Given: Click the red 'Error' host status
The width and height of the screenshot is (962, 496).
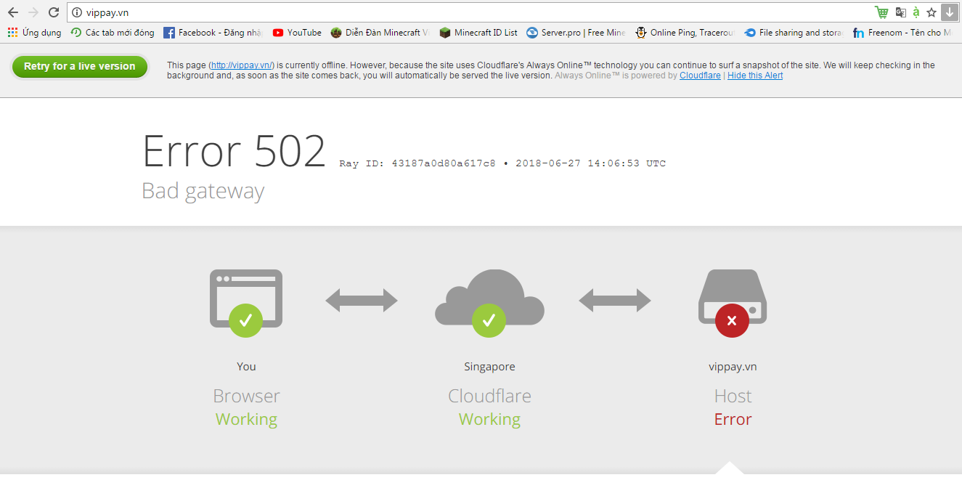Looking at the screenshot, I should 733,419.
